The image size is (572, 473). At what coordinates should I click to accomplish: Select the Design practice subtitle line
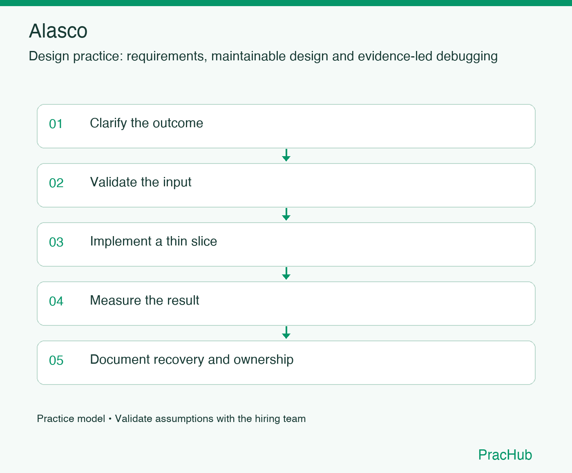263,56
